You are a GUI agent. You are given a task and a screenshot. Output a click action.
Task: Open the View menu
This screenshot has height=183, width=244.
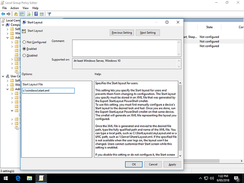click(x=25, y=8)
